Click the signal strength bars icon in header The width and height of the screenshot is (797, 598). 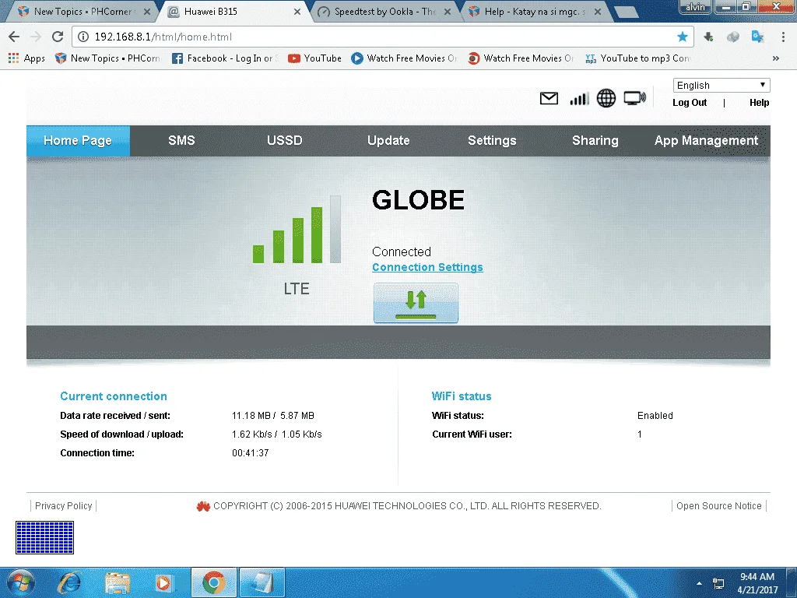(579, 98)
